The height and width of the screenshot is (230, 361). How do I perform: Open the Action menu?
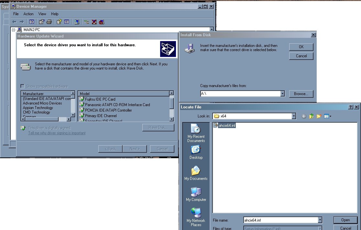pos(28,14)
